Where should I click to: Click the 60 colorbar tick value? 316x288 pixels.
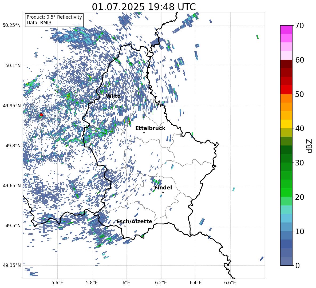click(299, 60)
